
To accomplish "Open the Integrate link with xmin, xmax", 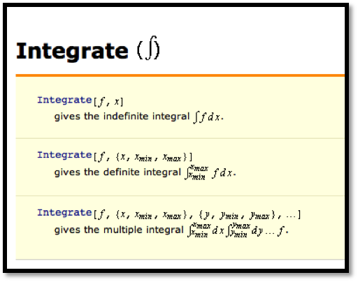I will [64, 155].
